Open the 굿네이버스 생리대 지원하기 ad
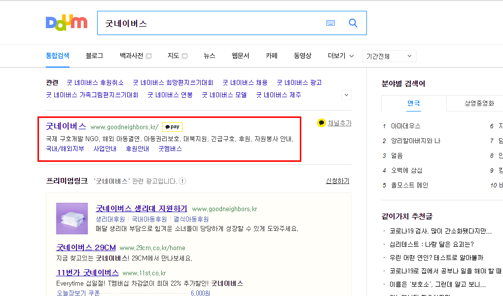This screenshot has height=296, width=503. point(142,209)
